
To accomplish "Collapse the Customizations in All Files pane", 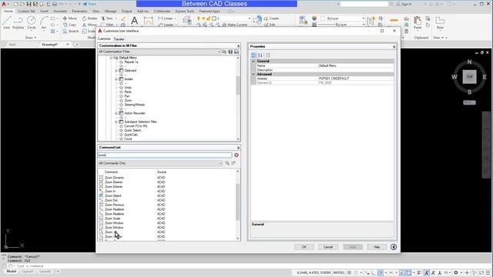I will 238,46.
